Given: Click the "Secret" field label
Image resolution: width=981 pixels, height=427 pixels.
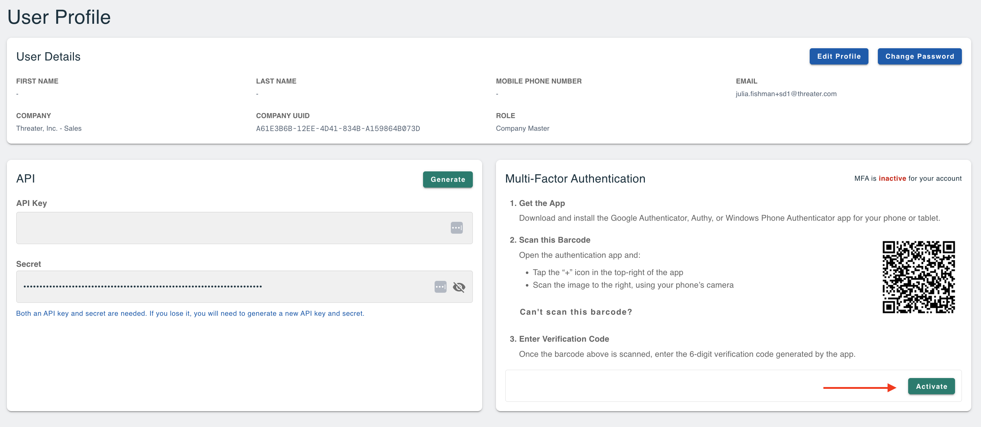Looking at the screenshot, I should 28,264.
